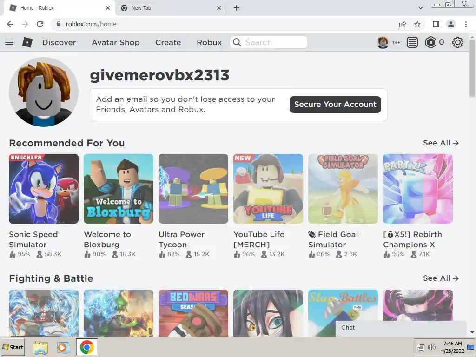
Task: Open a new browser tab with plus
Action: pyautogui.click(x=237, y=8)
